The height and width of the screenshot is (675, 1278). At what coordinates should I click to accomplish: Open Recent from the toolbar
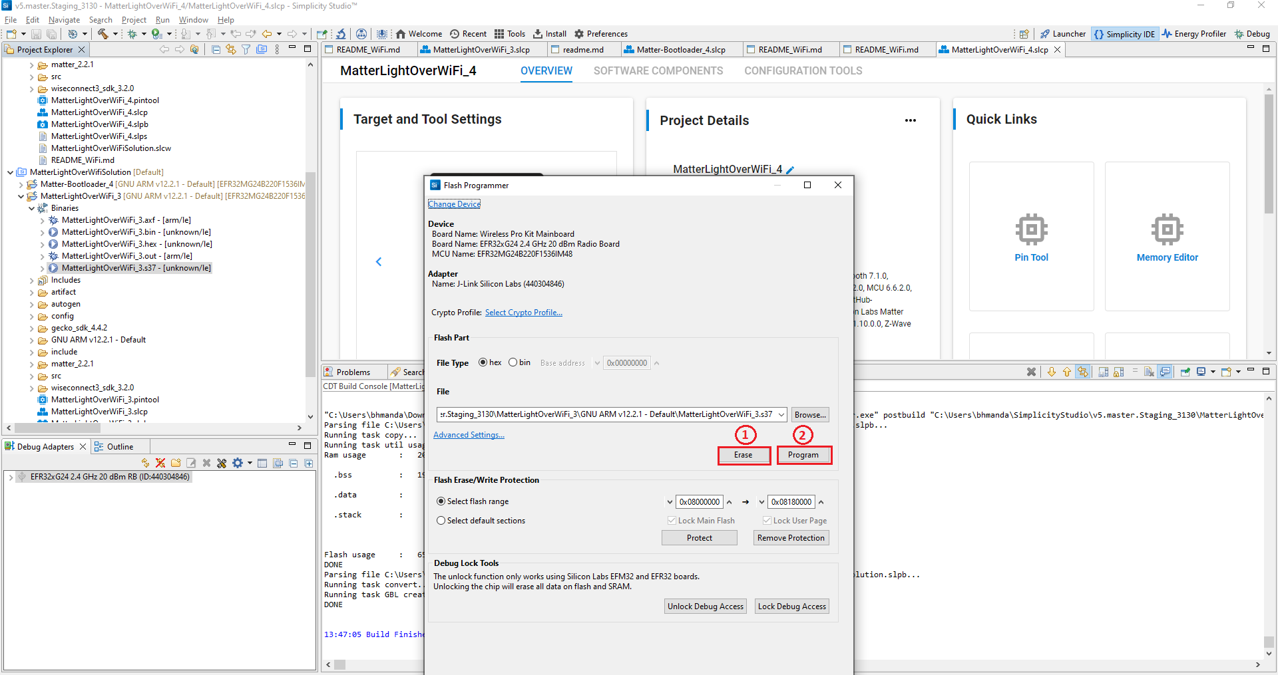point(468,34)
